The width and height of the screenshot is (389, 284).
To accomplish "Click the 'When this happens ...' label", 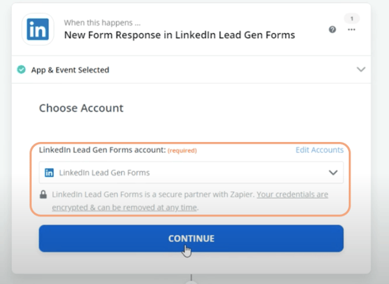I will 102,23.
